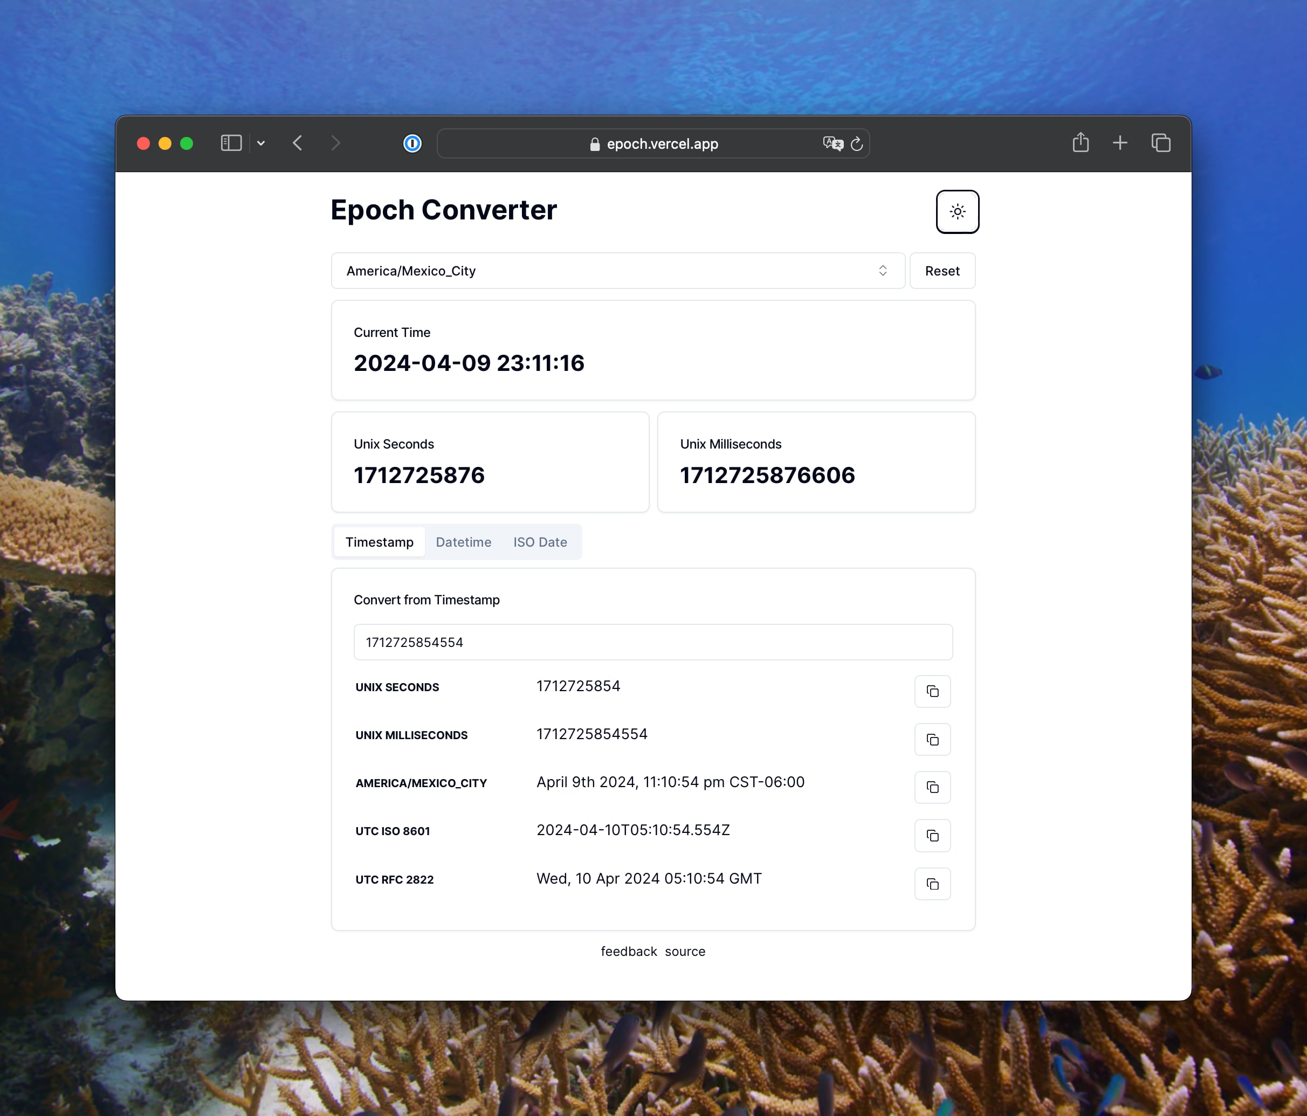Open the Safari share sheet
Screen dimensions: 1307x1116
point(1081,142)
